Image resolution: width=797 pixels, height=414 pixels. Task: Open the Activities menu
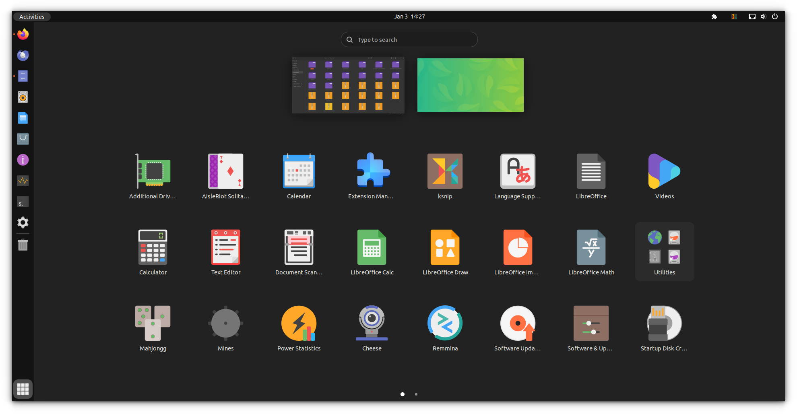point(32,16)
